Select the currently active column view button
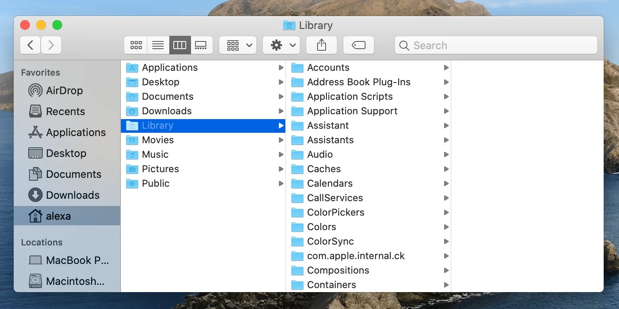Screen dimensions: 619x309 (180, 45)
